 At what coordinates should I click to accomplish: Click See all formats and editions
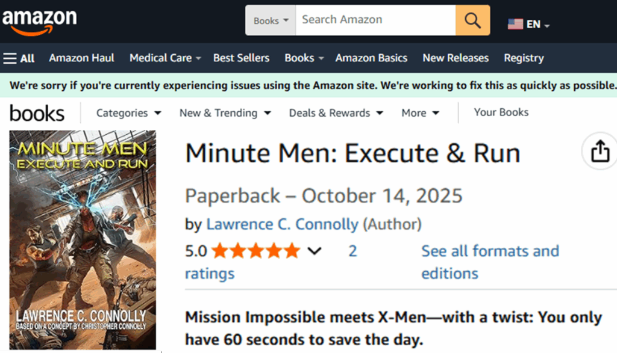coord(489,262)
